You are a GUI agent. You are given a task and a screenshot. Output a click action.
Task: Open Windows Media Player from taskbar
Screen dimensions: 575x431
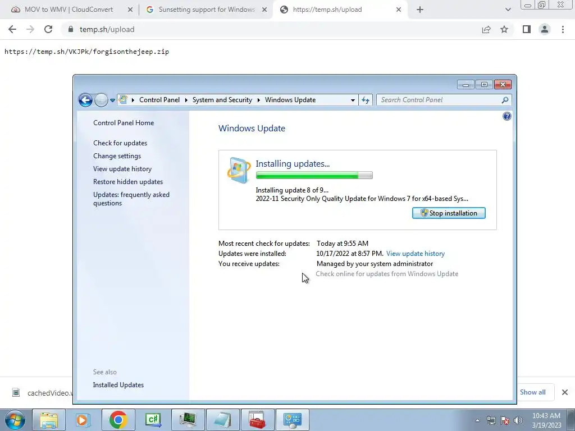(x=83, y=420)
